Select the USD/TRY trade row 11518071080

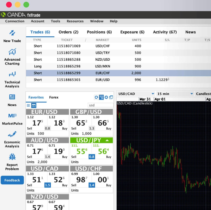118,53
